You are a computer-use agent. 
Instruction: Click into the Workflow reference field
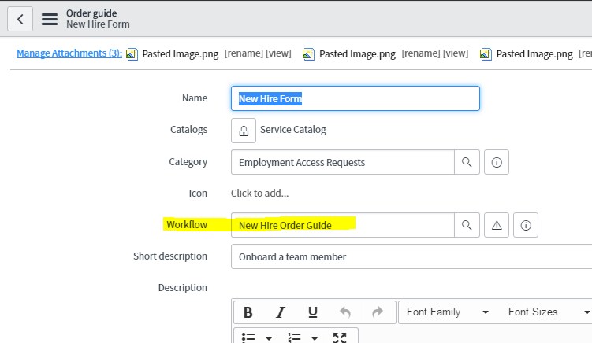pos(342,225)
